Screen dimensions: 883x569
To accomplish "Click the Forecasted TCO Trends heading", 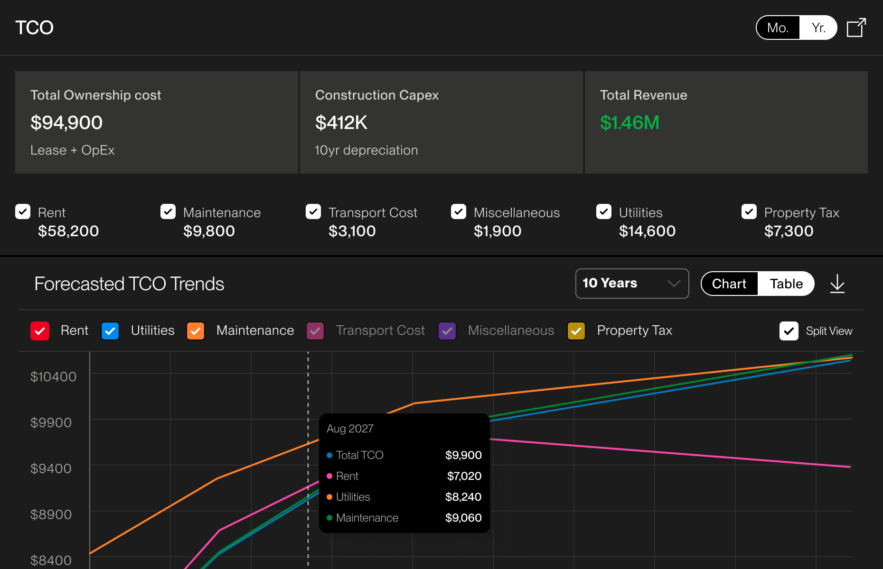I will pyautogui.click(x=129, y=284).
